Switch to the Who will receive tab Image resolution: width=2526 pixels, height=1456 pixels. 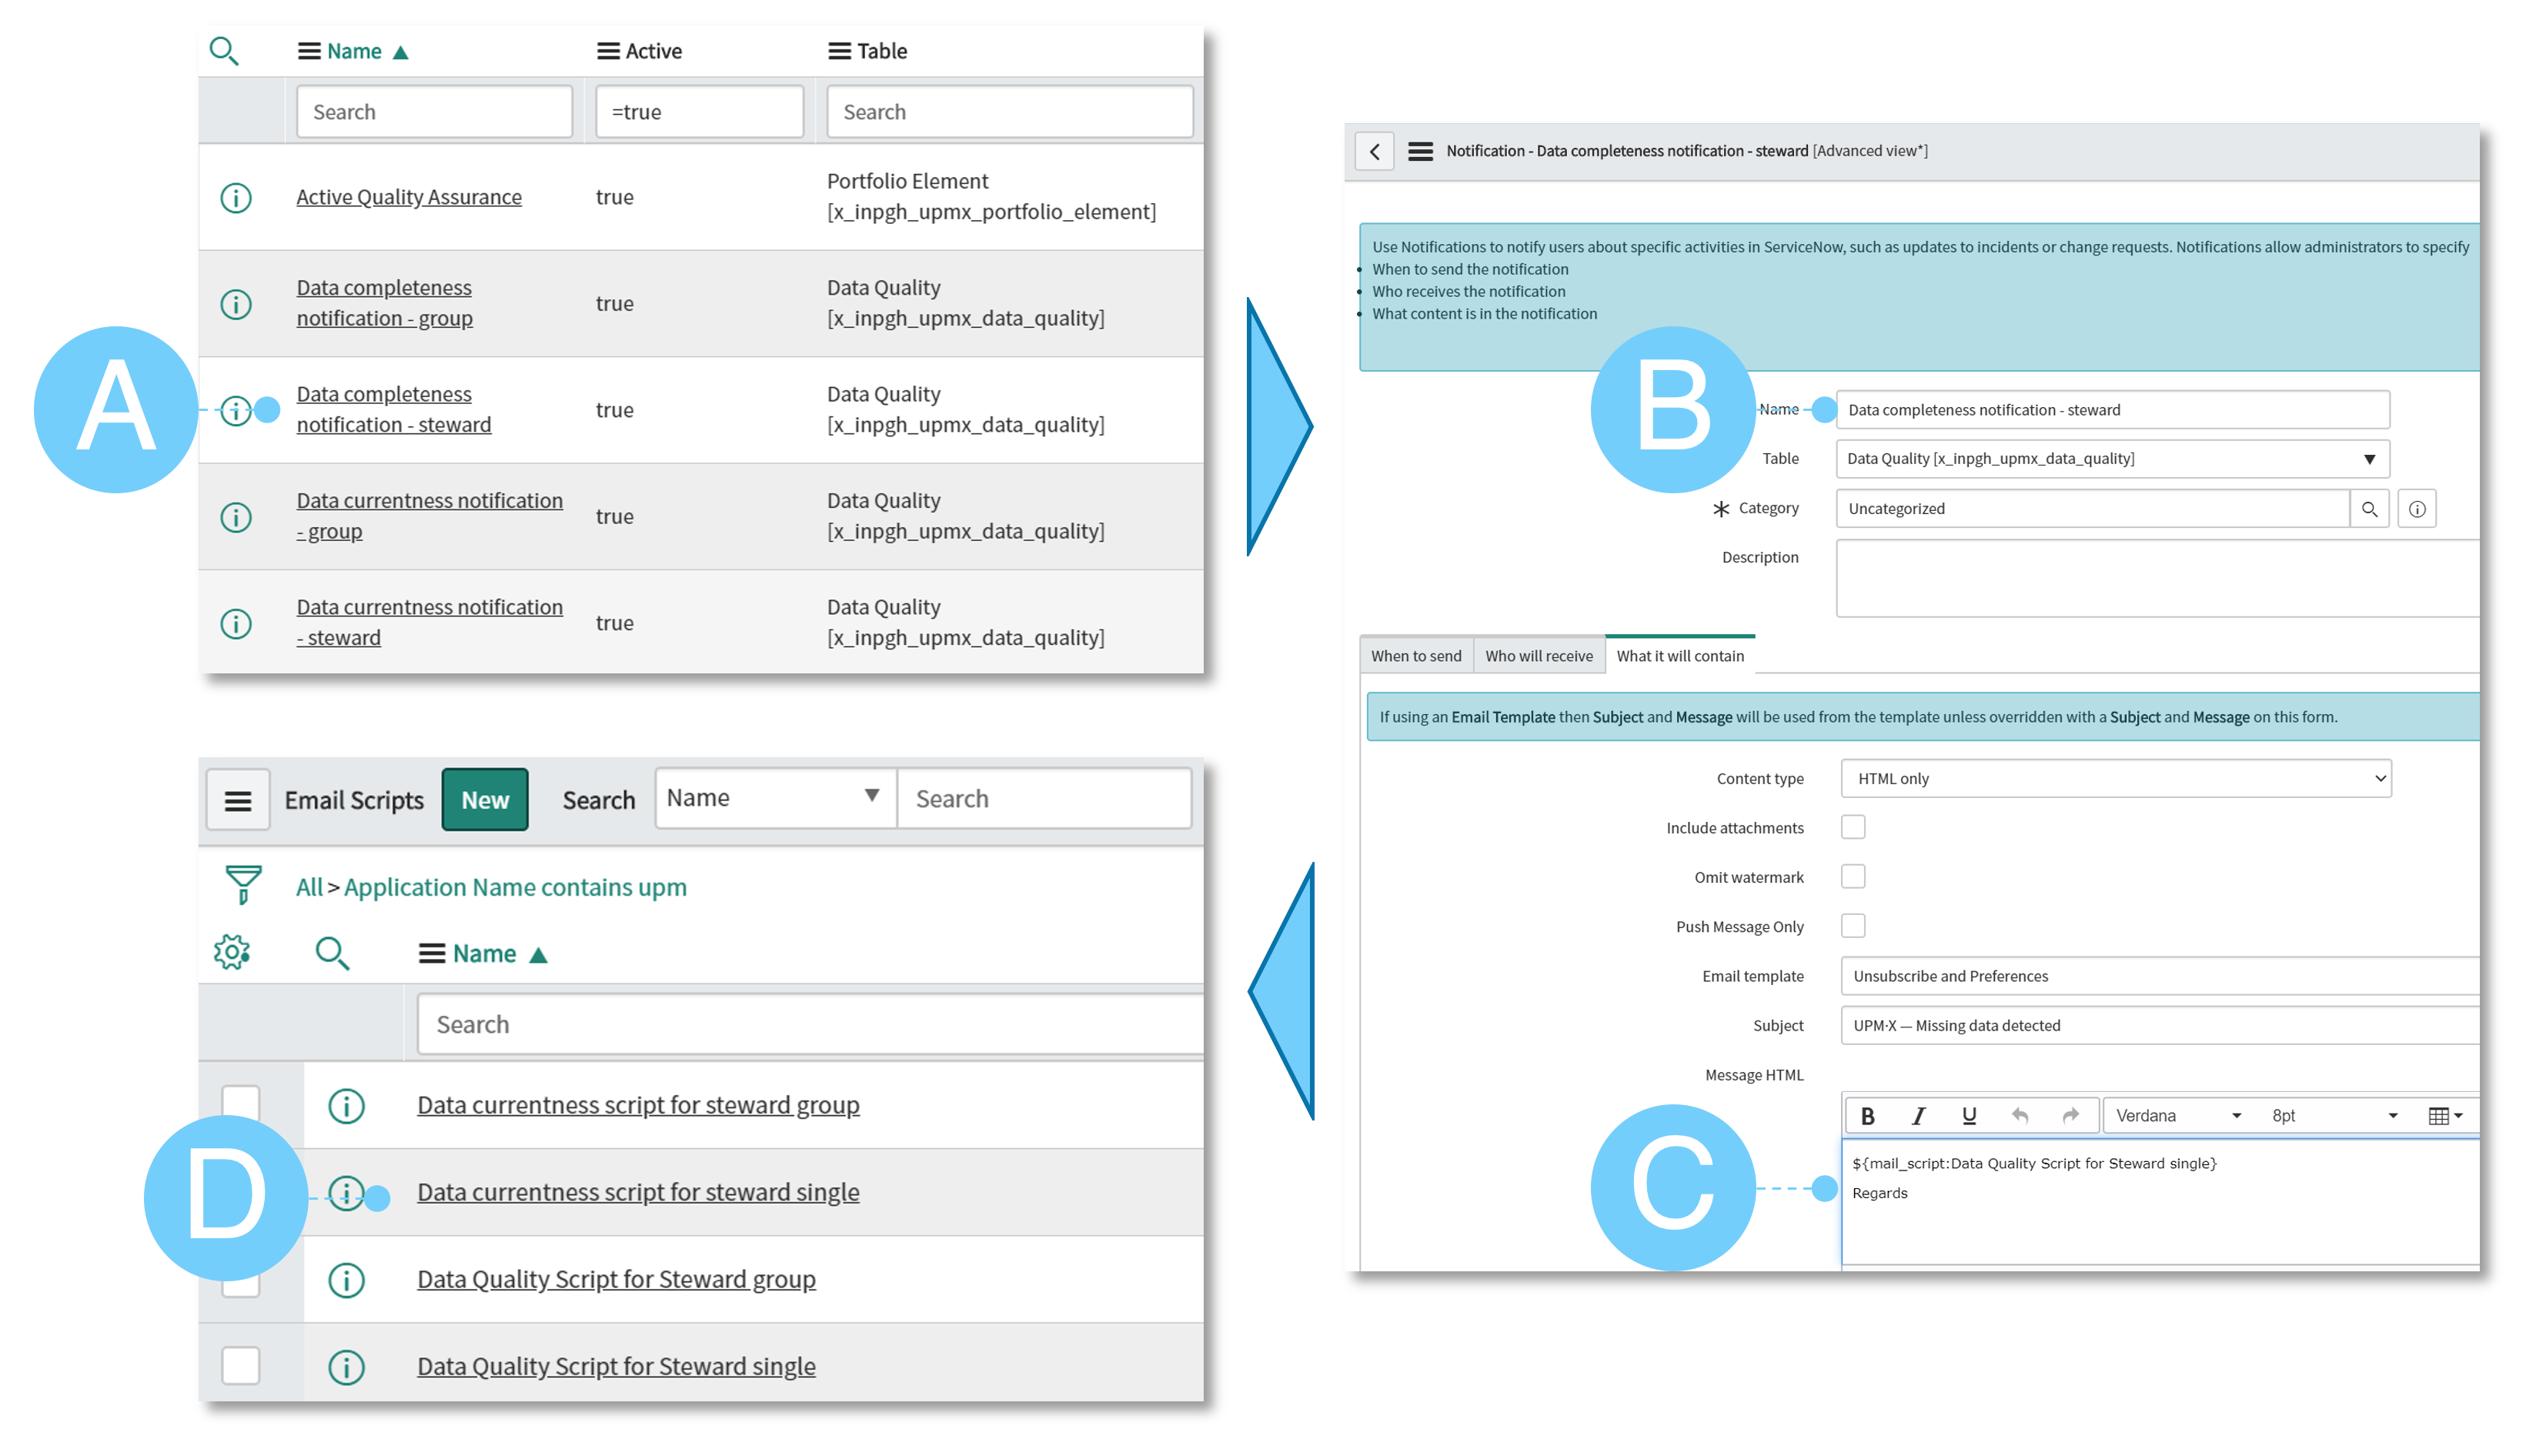point(1538,656)
